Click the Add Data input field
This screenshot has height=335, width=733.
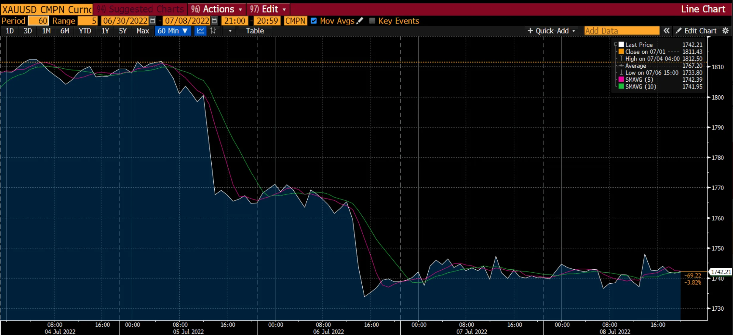621,31
